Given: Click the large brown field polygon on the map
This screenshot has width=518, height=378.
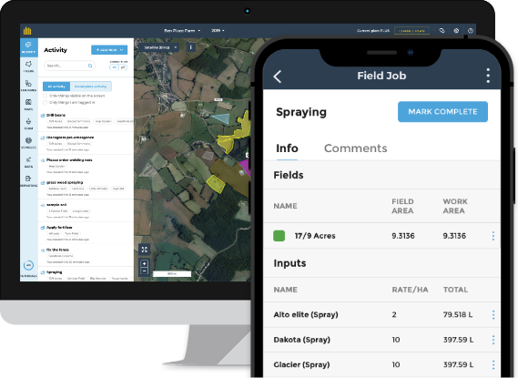Looking at the screenshot, I should 230,176.
